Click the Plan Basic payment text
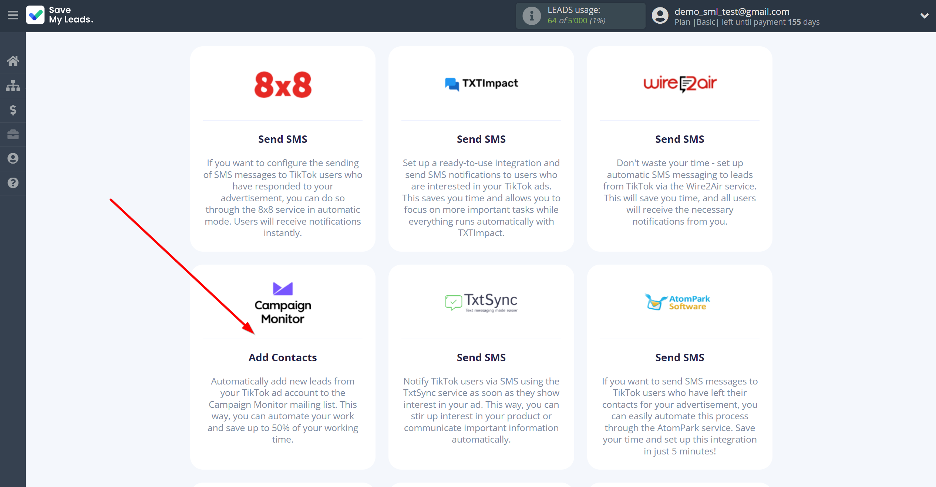The height and width of the screenshot is (487, 936). coord(747,22)
